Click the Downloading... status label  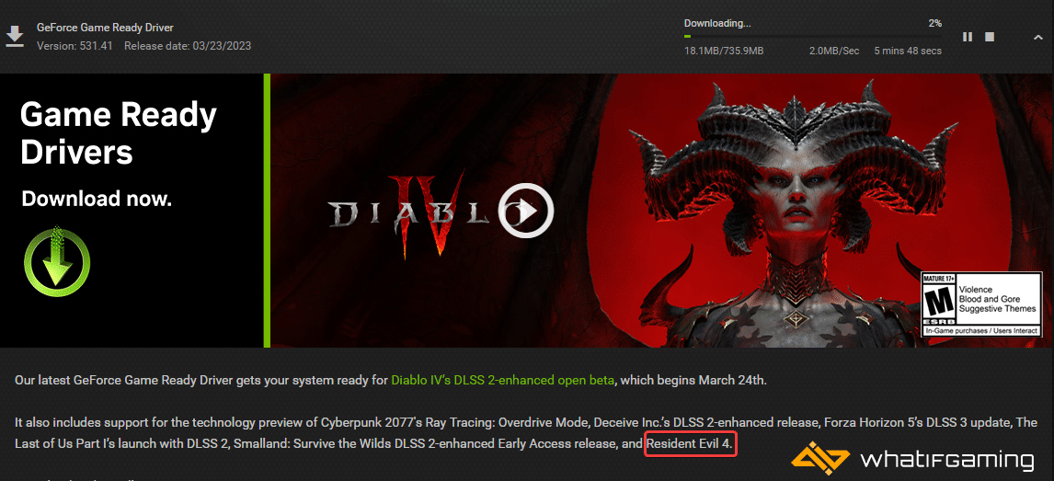coord(717,23)
